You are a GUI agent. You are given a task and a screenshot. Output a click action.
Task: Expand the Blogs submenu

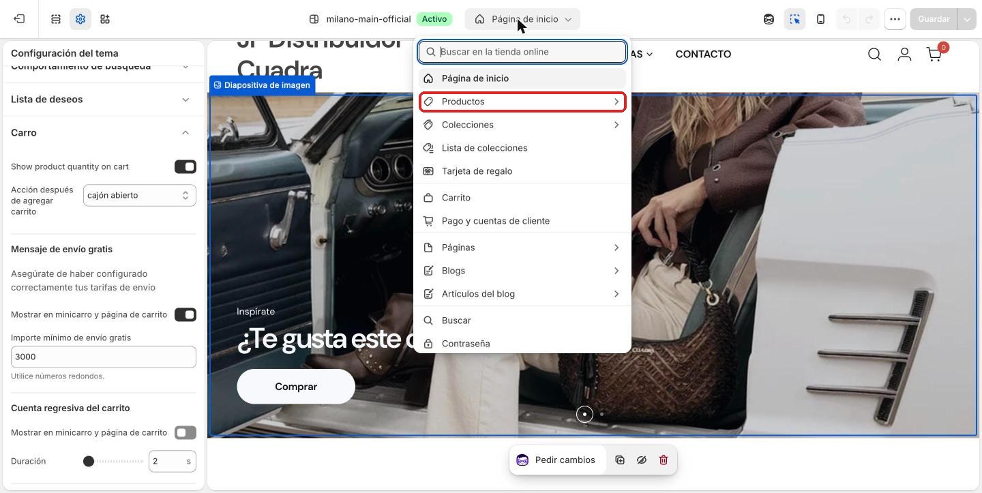pyautogui.click(x=522, y=271)
